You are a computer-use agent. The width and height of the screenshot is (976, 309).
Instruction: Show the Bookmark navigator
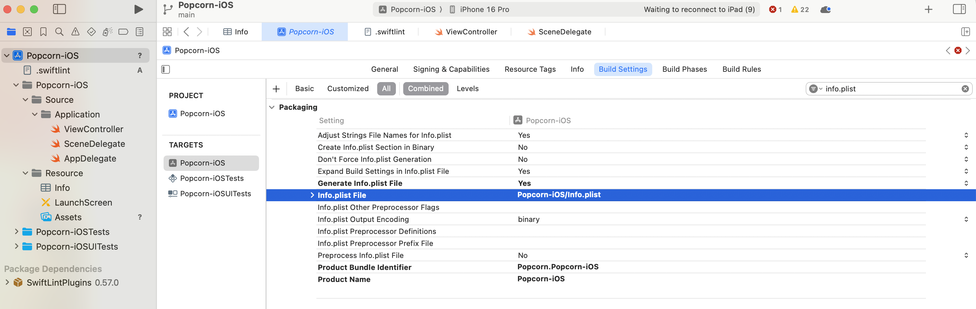tap(43, 32)
